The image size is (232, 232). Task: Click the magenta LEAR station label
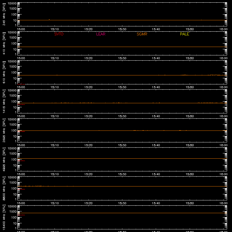pos(101,34)
